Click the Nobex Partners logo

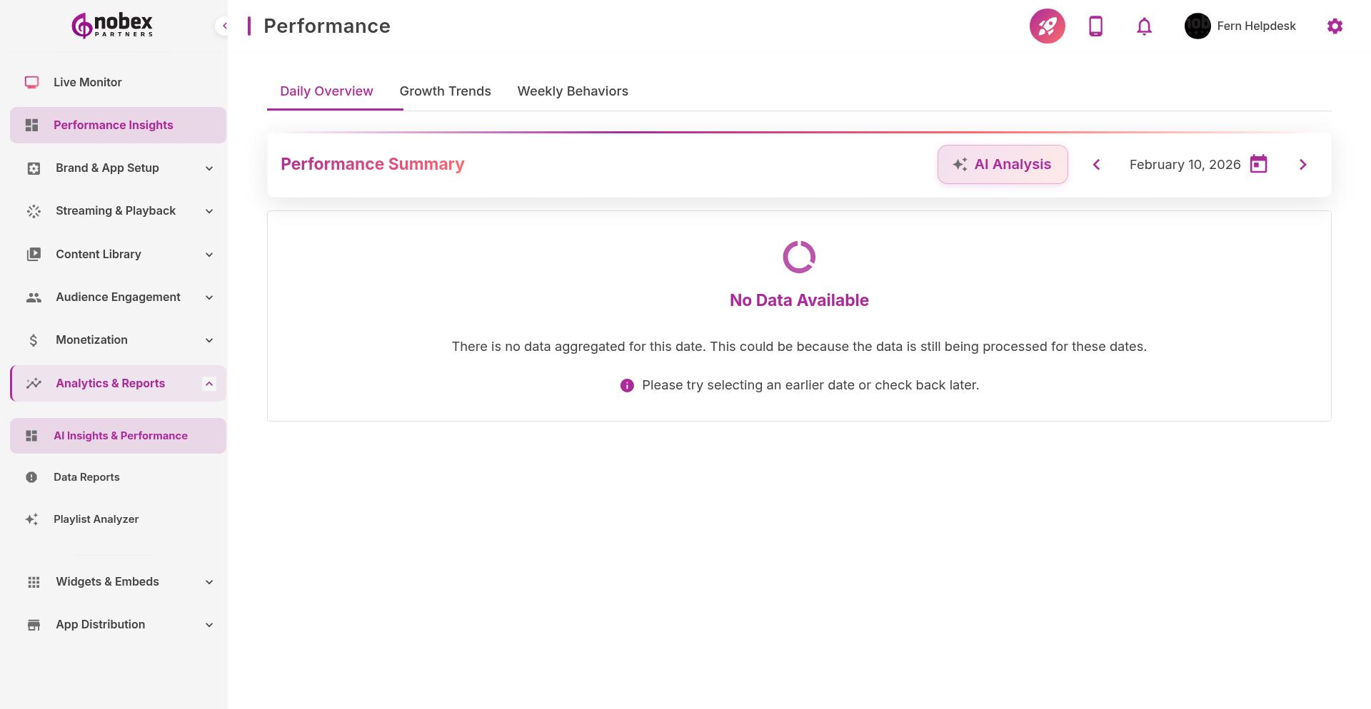(113, 26)
